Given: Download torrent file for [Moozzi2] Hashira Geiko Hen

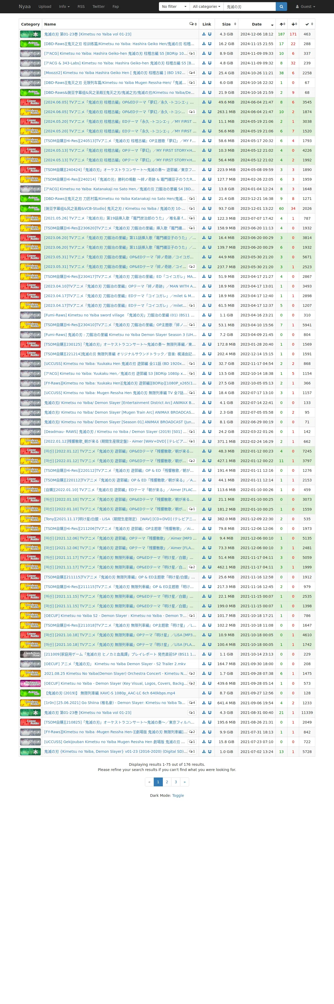Looking at the screenshot, I should (204, 73).
